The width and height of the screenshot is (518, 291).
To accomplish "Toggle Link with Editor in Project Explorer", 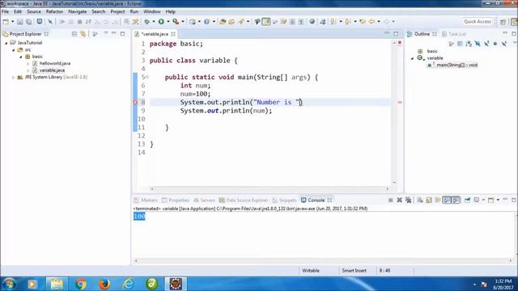I will click(x=83, y=34).
